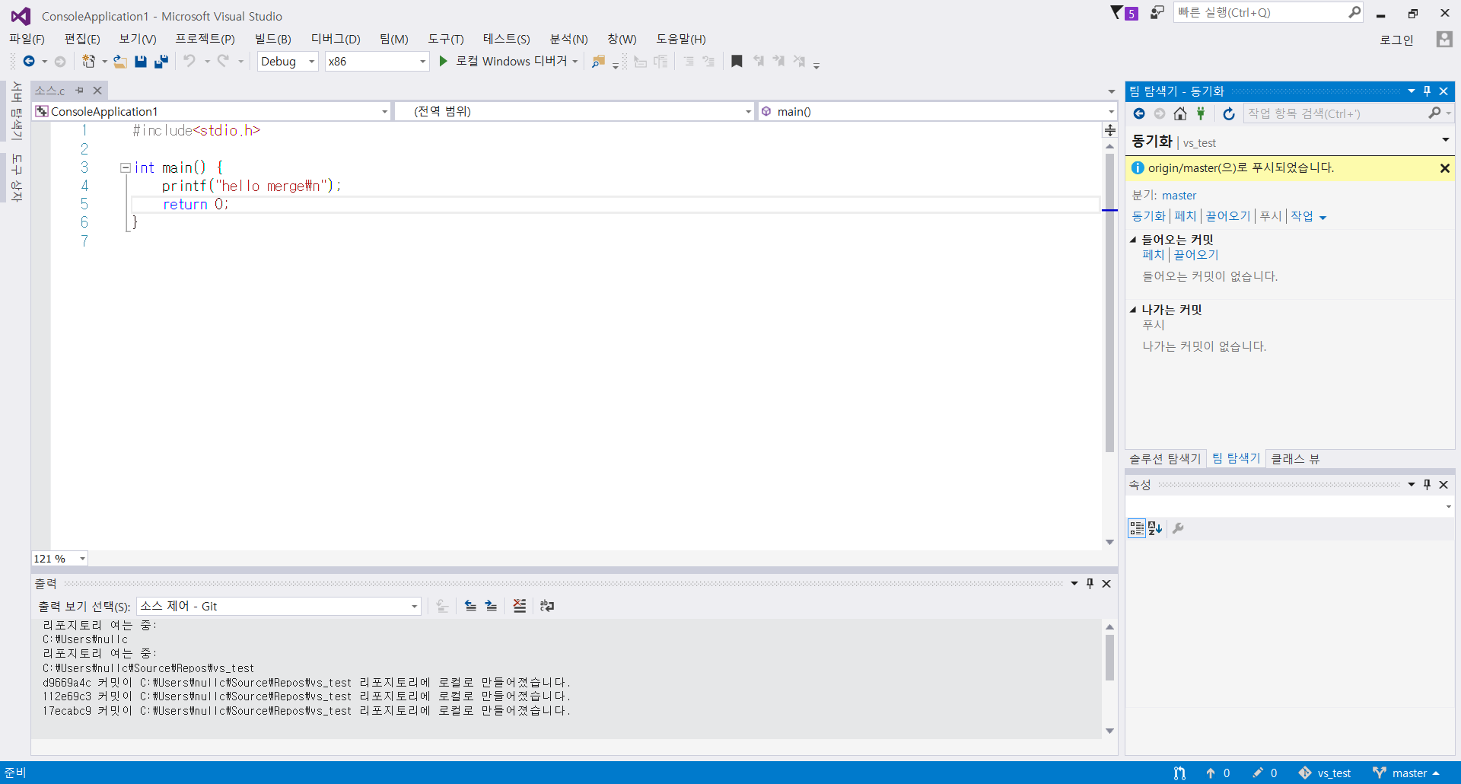The width and height of the screenshot is (1461, 784).
Task: Click the 동기화 link under the branch
Action: [x=1148, y=216]
